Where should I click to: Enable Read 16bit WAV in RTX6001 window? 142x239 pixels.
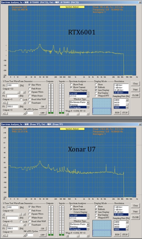pos(30,99)
